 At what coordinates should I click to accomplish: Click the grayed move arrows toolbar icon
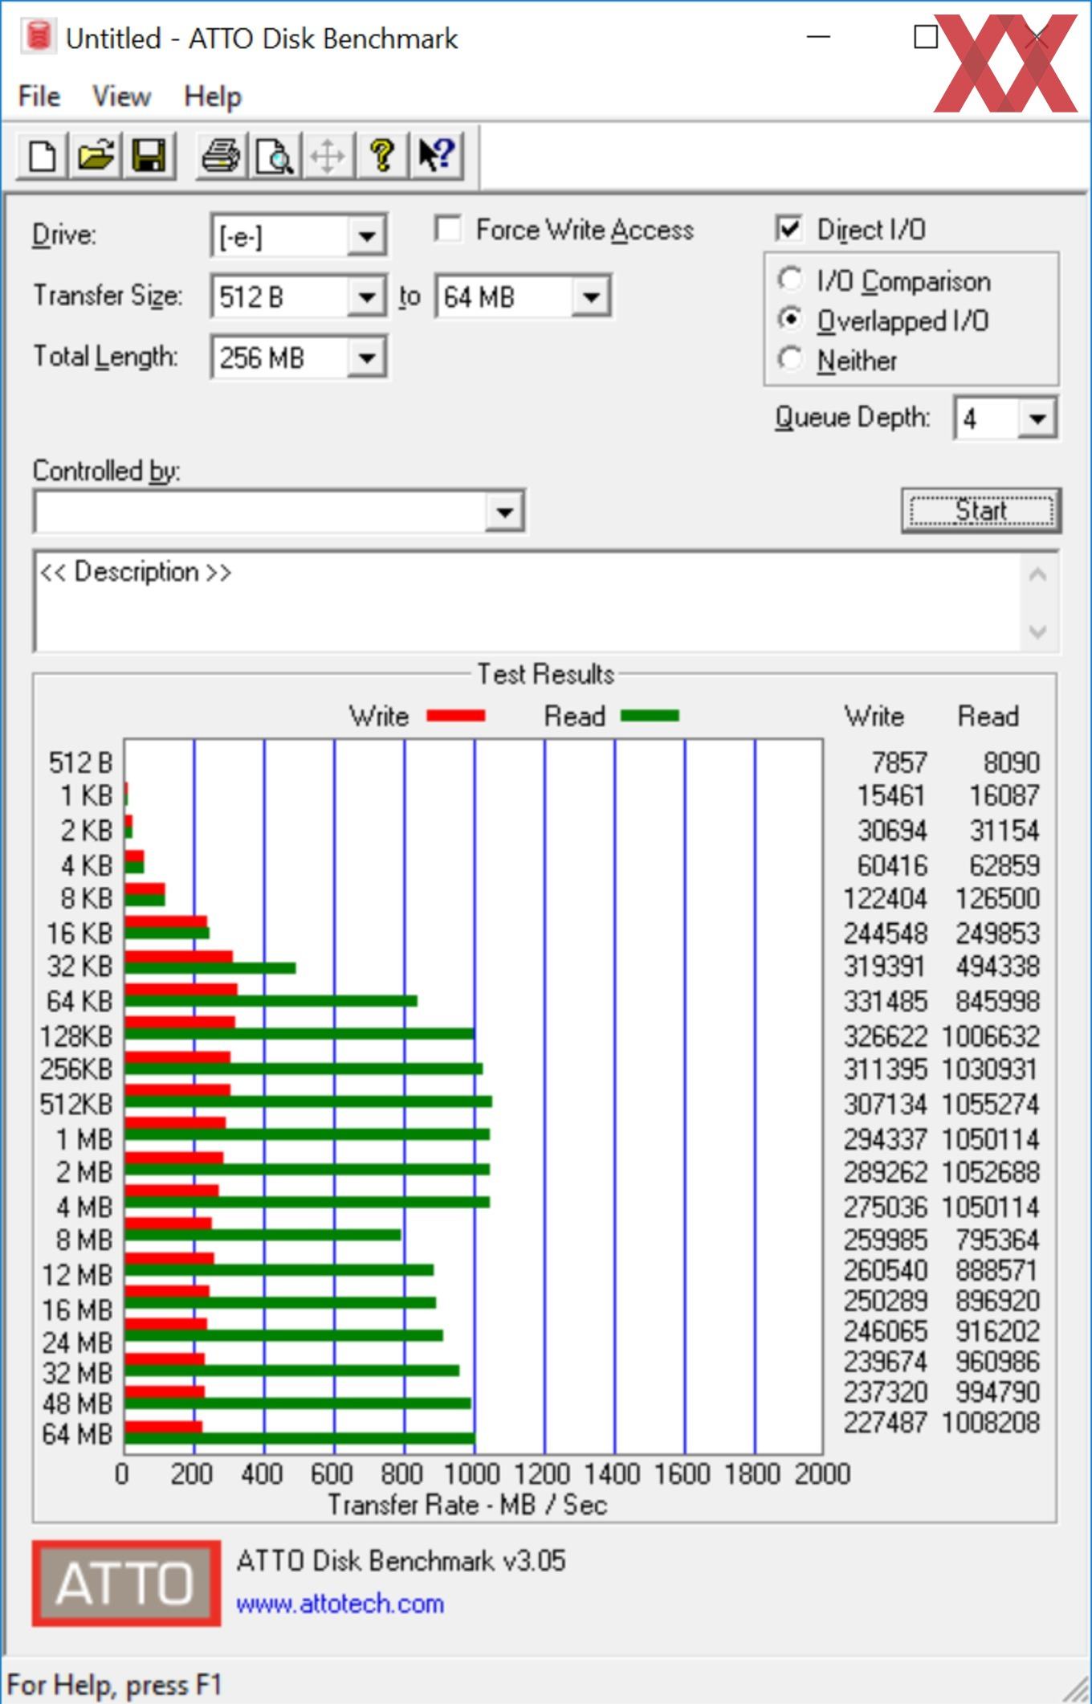(x=328, y=155)
